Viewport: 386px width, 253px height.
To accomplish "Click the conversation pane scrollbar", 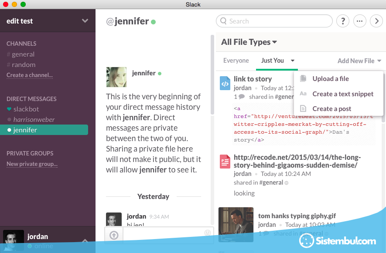I will point(212,74).
